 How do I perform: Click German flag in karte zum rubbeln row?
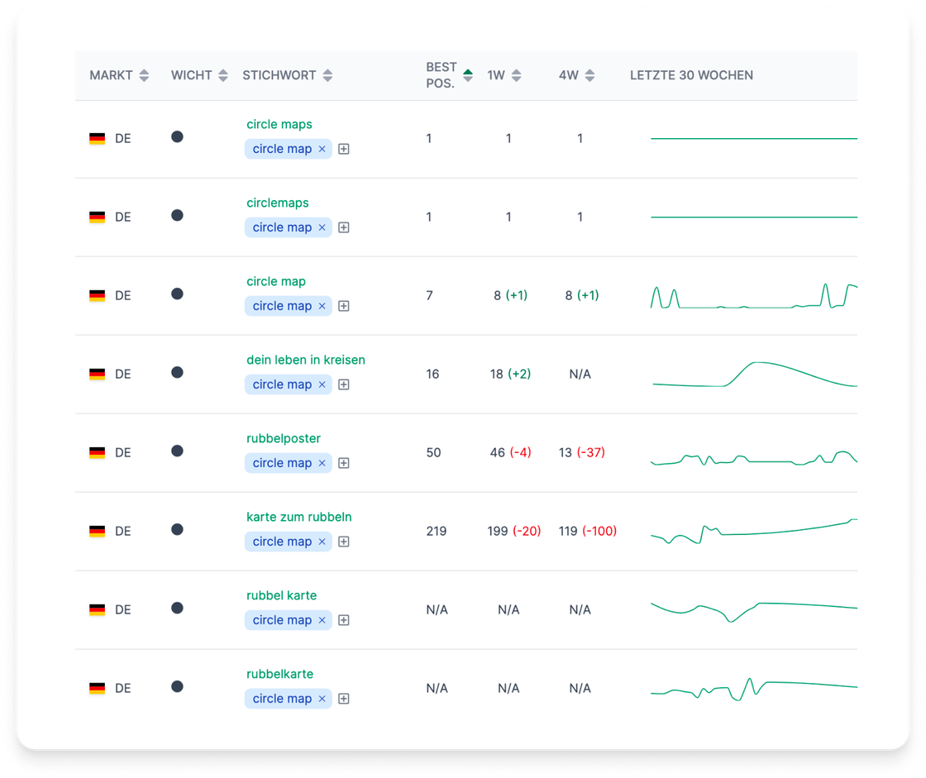(x=97, y=532)
